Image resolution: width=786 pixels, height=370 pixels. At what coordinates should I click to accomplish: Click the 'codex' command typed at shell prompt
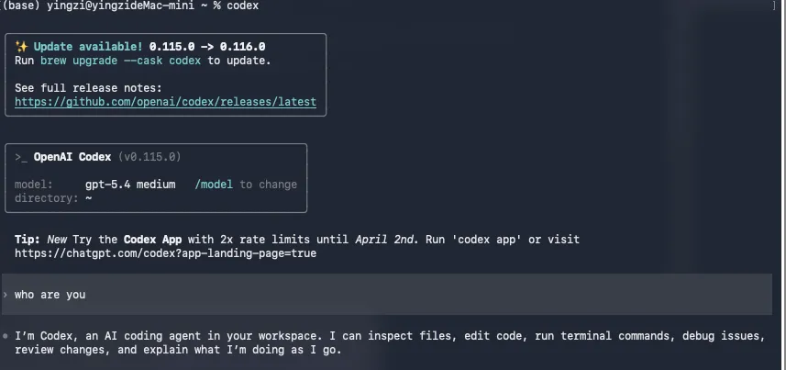242,6
